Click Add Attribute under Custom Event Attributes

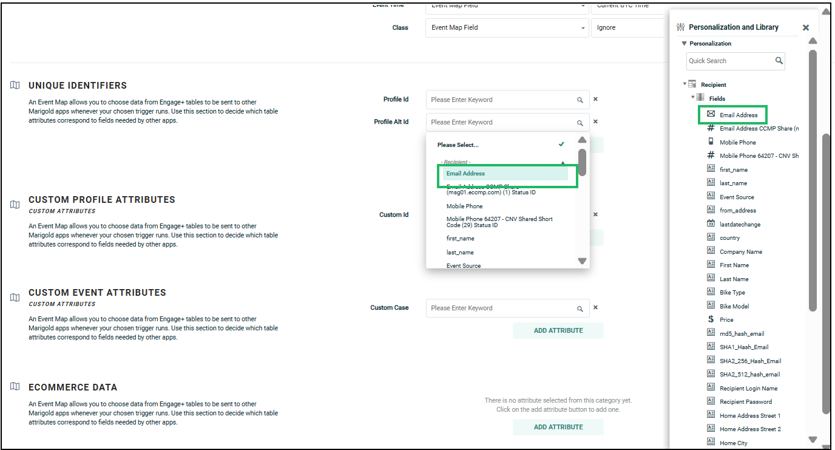[558, 330]
